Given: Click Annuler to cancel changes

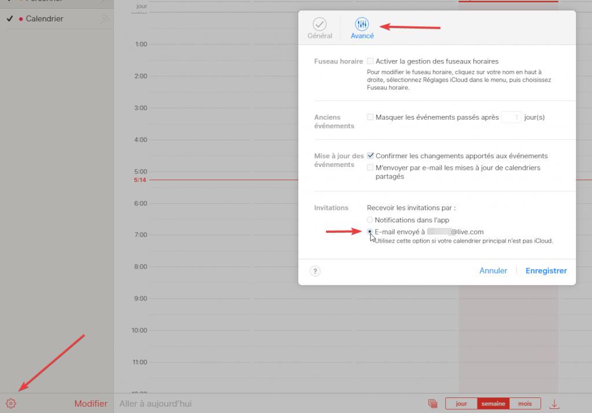Looking at the screenshot, I should [493, 271].
